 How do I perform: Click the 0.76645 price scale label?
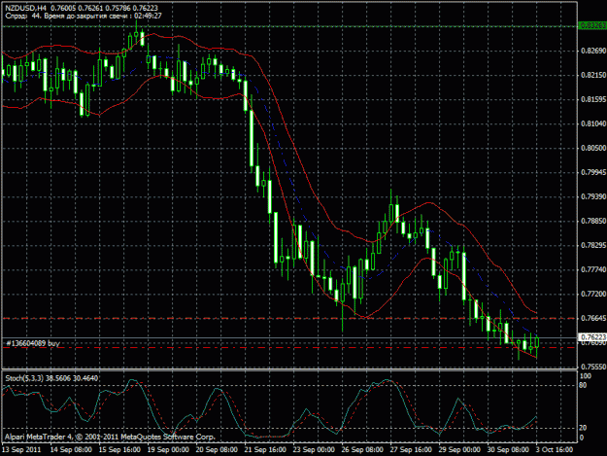tap(593, 318)
